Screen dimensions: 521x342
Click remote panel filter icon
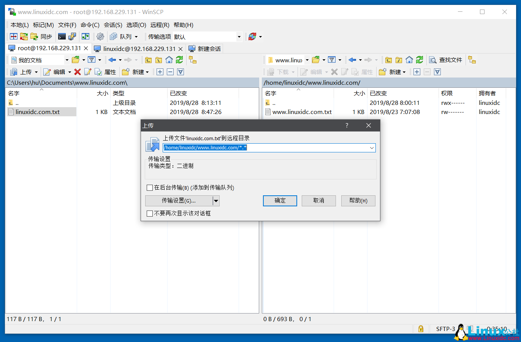click(332, 60)
